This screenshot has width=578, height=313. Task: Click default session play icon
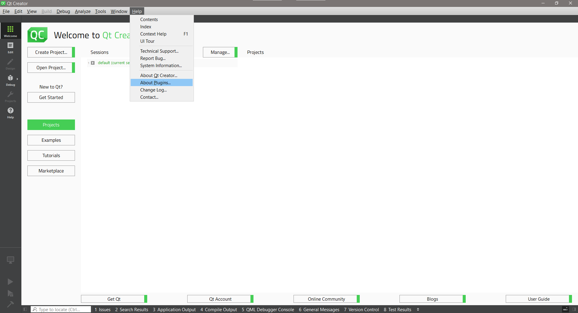pos(93,63)
